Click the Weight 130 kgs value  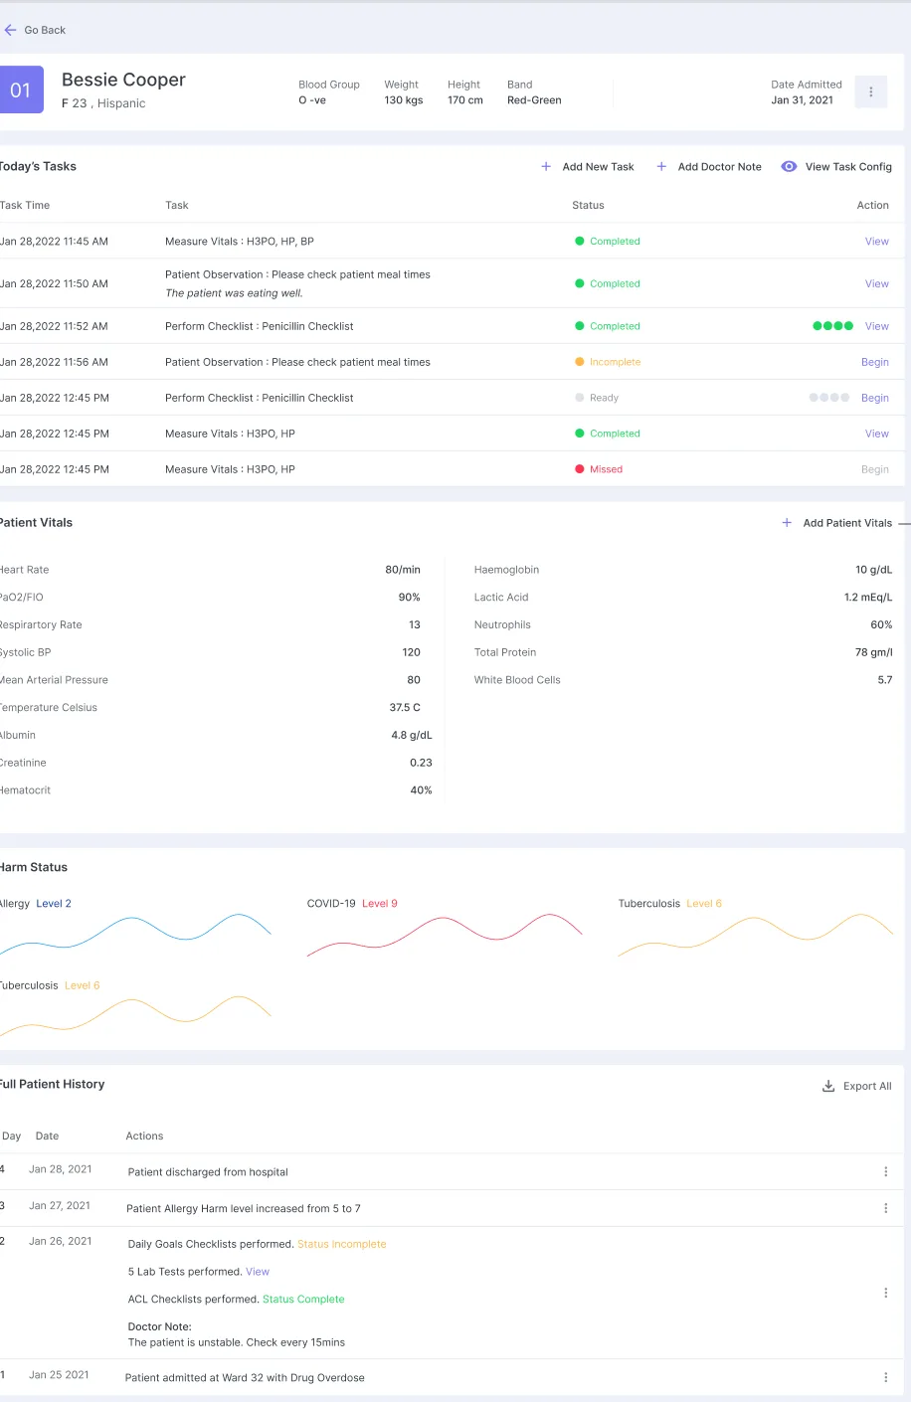[x=404, y=100]
